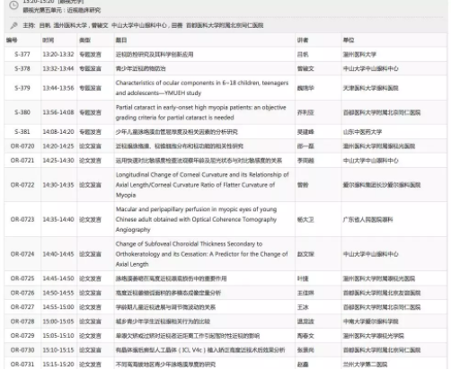The width and height of the screenshot is (451, 379).
Task: Click the 14:50-14:55 time cell
Action: coord(58,293)
